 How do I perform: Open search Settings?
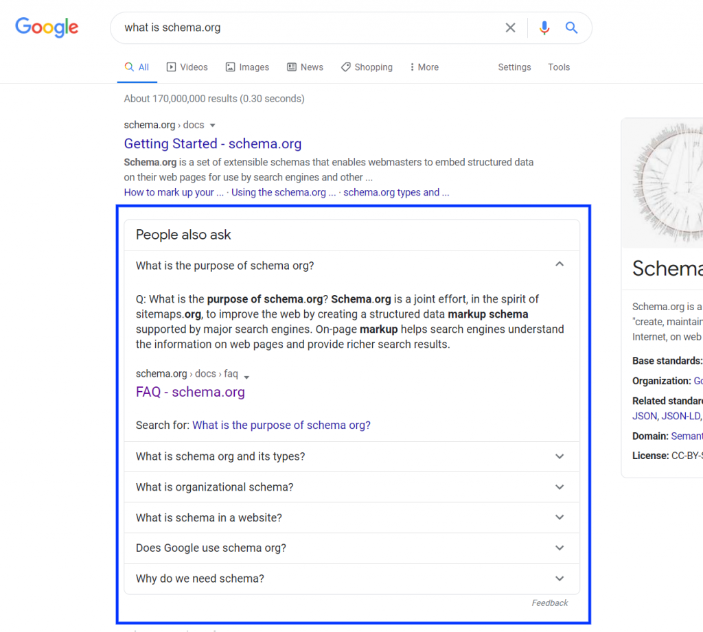(x=514, y=67)
